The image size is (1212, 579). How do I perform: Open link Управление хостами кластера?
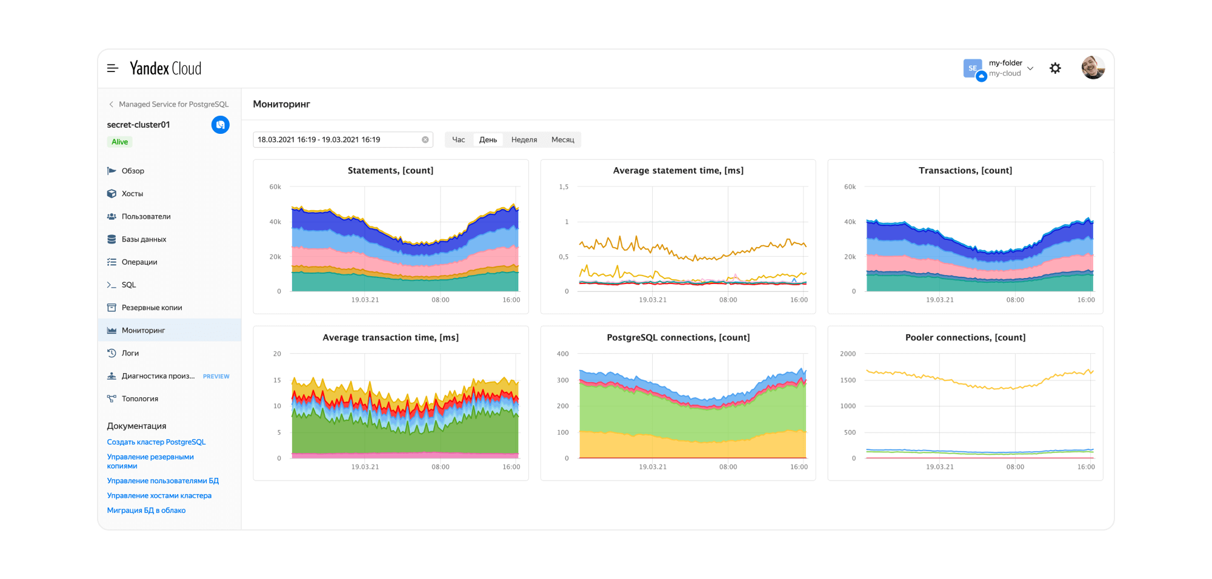click(159, 495)
